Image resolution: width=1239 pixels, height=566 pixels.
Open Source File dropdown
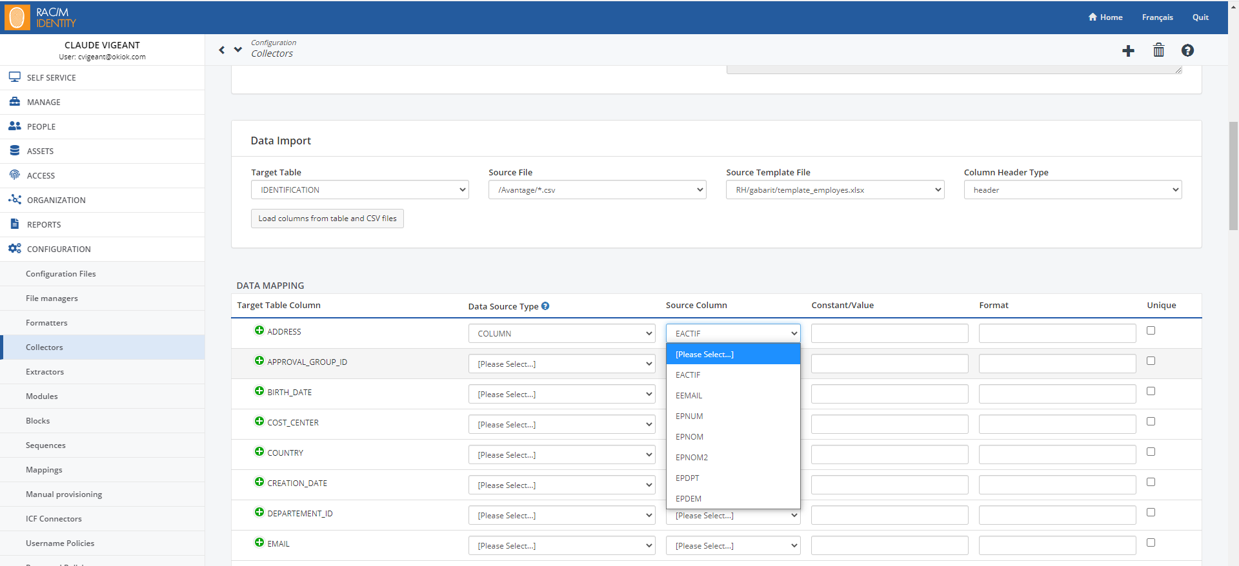point(598,190)
